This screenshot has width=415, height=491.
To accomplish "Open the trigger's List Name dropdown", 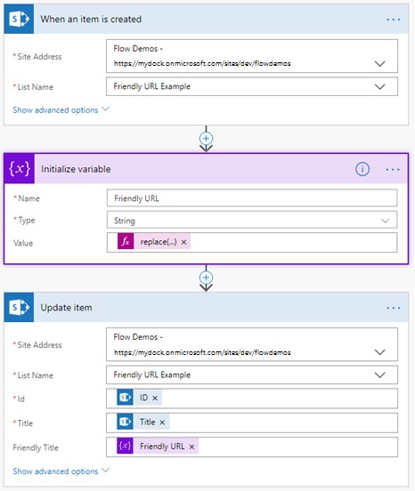I will 252,86.
